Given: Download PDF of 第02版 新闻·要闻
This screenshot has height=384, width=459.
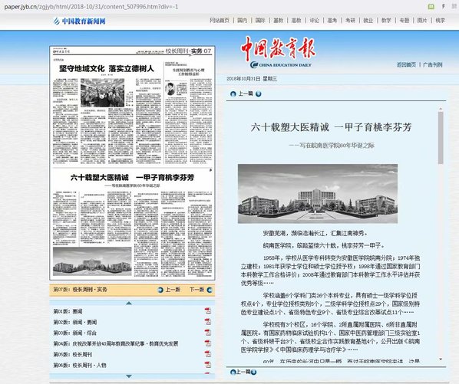Looking at the screenshot, I should click(207, 321).
